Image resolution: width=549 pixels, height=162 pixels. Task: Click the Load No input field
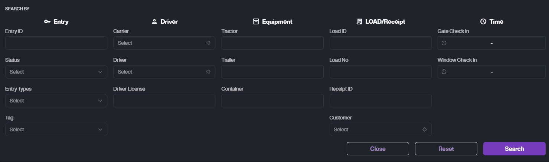point(380,72)
